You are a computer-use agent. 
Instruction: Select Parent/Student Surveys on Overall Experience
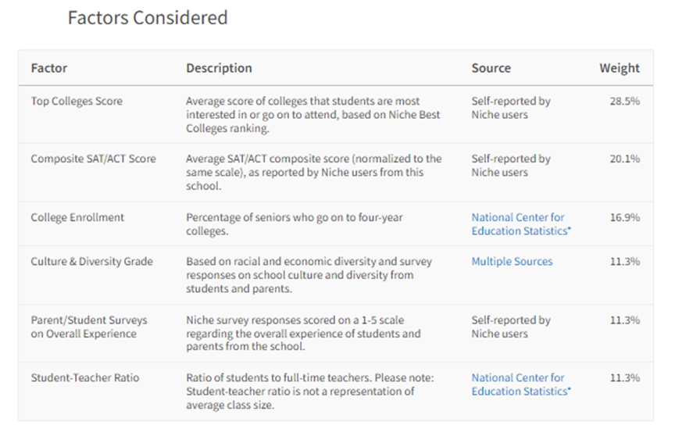click(89, 327)
